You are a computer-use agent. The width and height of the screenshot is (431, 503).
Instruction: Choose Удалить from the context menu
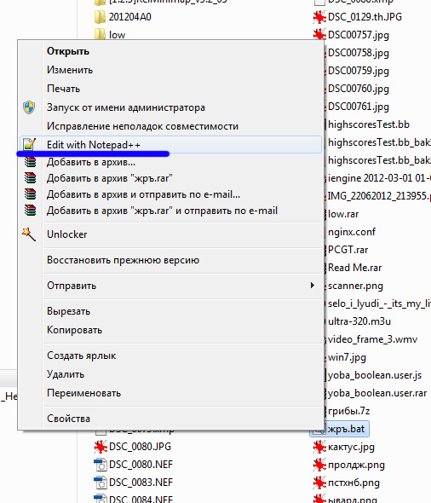click(x=66, y=374)
